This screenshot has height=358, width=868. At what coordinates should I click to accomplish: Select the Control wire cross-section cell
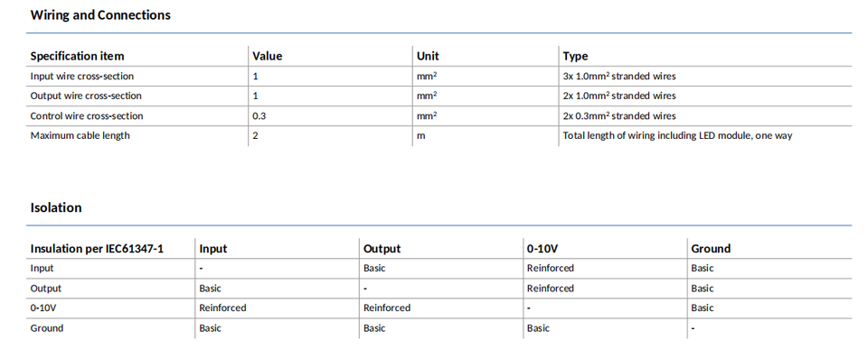tap(87, 116)
